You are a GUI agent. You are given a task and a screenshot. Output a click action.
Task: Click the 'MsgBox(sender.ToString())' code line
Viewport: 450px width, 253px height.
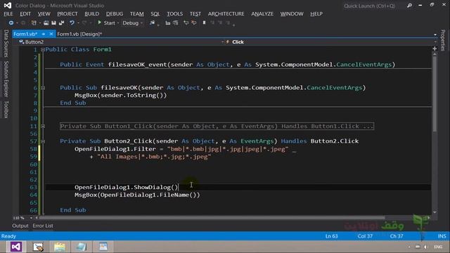pos(120,96)
